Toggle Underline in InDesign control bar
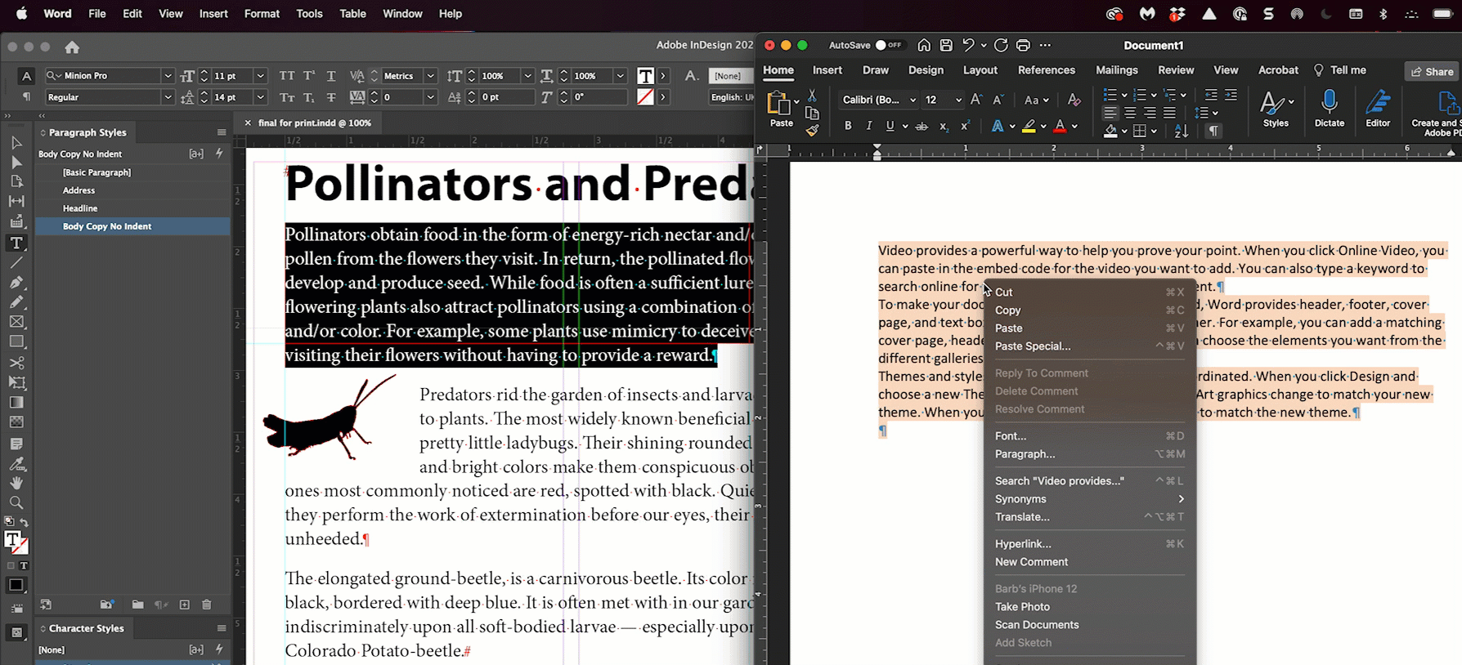The height and width of the screenshot is (665, 1462). pyautogui.click(x=331, y=76)
